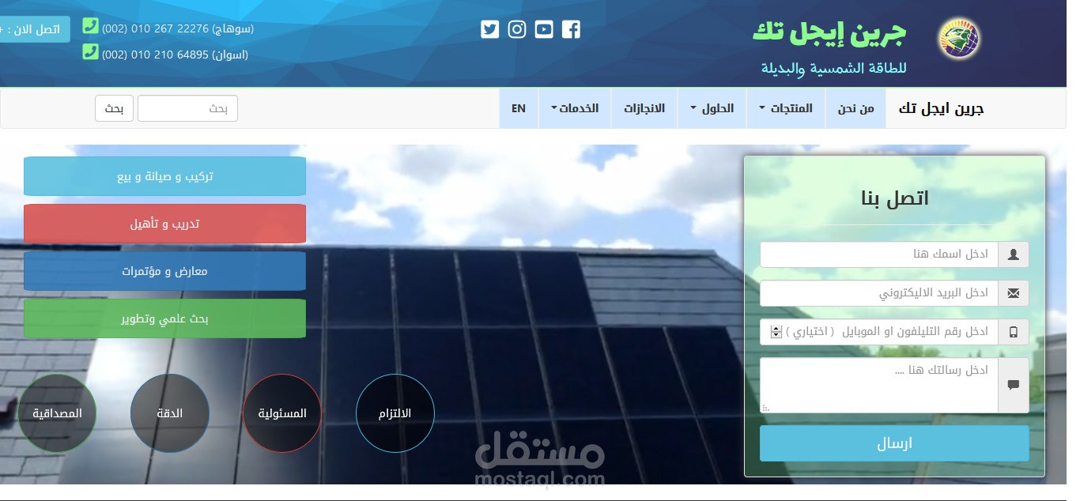This screenshot has width=1080, height=501.
Task: Click the envelope icon of the email field
Action: pyautogui.click(x=1014, y=293)
